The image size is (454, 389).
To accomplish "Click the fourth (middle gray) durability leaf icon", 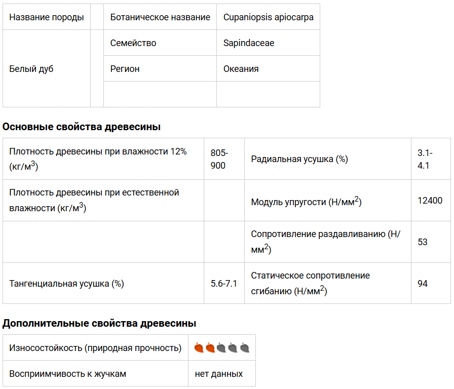I will click(x=233, y=348).
